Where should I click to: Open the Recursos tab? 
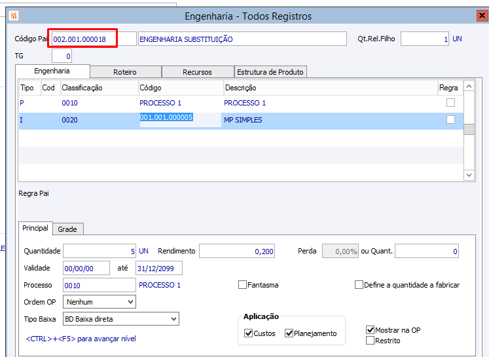point(197,72)
